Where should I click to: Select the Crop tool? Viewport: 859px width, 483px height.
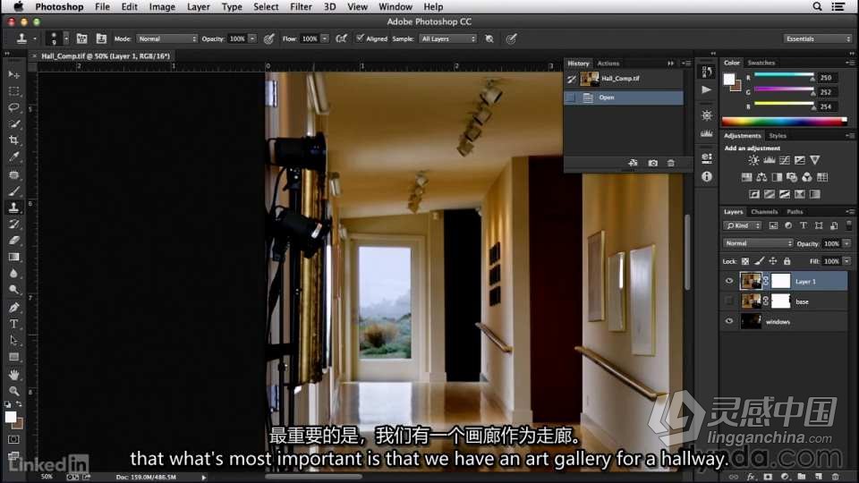[x=13, y=140]
